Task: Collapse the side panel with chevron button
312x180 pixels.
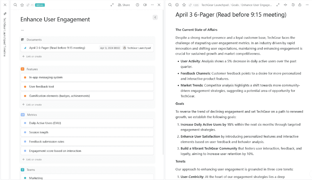Action: point(155,17)
